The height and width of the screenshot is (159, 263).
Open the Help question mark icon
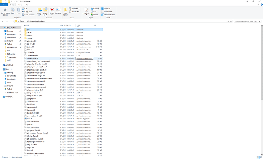point(261,5)
